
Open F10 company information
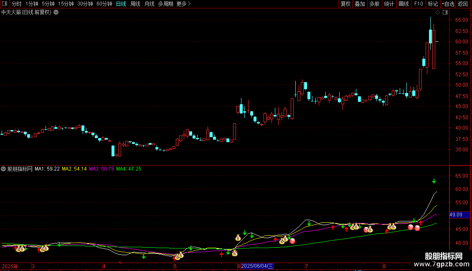[x=419, y=4]
